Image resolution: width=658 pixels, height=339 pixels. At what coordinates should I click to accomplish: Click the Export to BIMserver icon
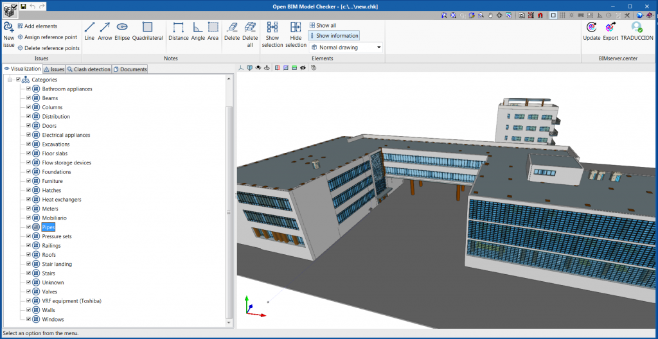click(610, 27)
